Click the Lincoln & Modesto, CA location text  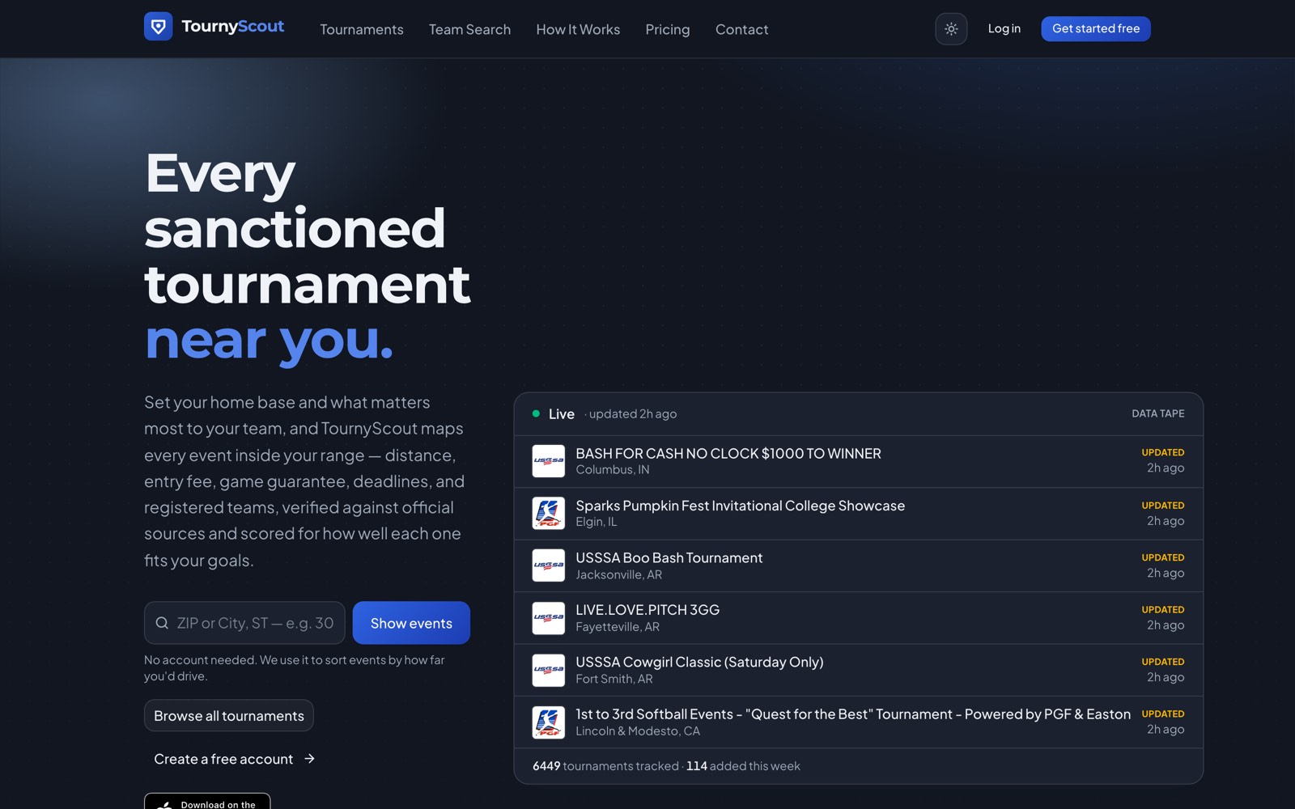(x=638, y=731)
